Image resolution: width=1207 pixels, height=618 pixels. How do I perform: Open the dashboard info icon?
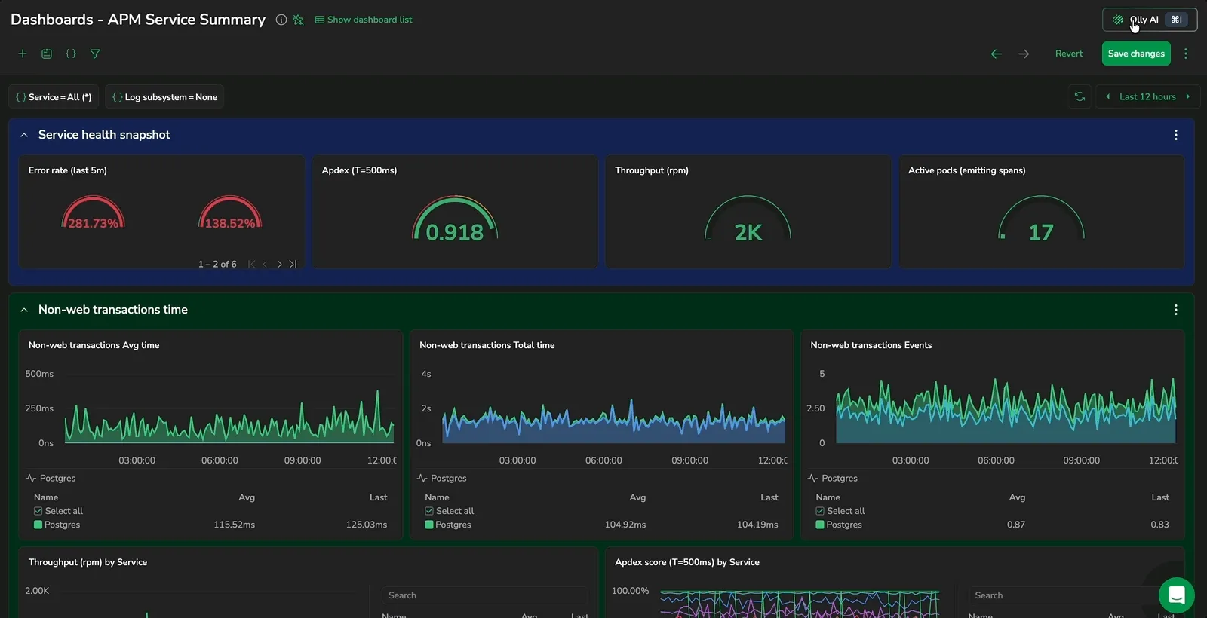[281, 20]
